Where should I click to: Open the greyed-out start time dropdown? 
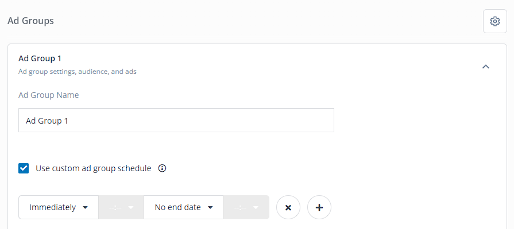click(121, 207)
